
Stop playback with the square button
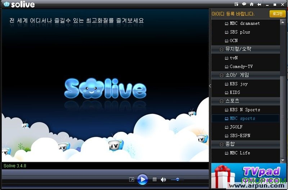(x=155, y=179)
